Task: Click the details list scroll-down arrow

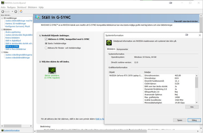Action: (197, 102)
